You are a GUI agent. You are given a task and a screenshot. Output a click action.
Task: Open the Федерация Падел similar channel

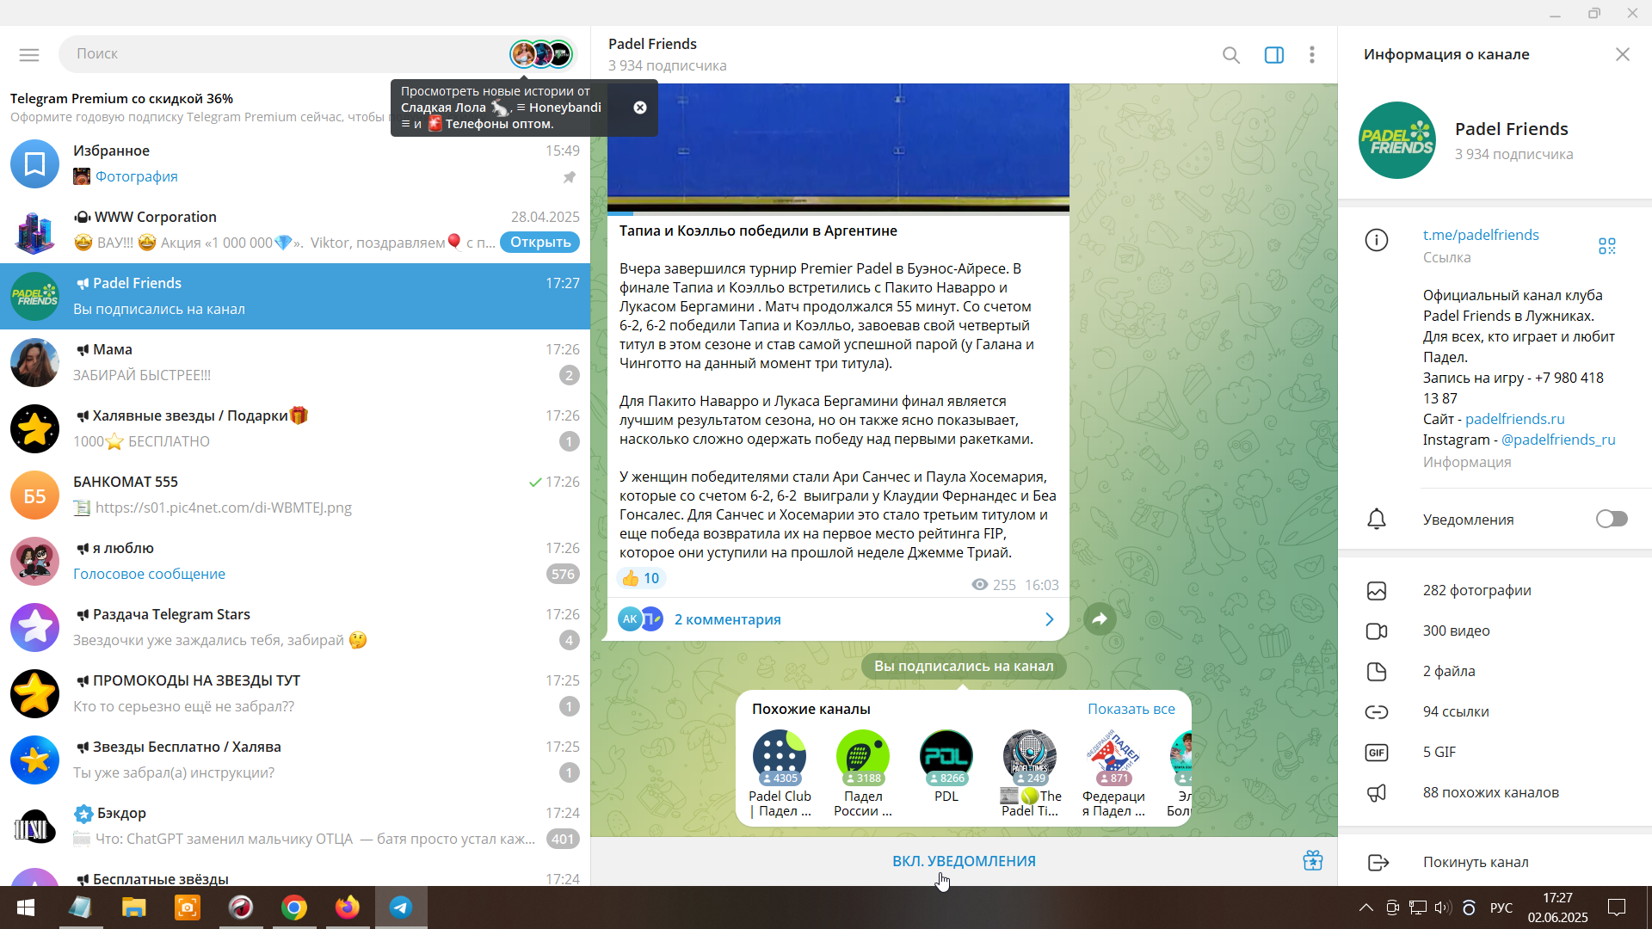1113,774
